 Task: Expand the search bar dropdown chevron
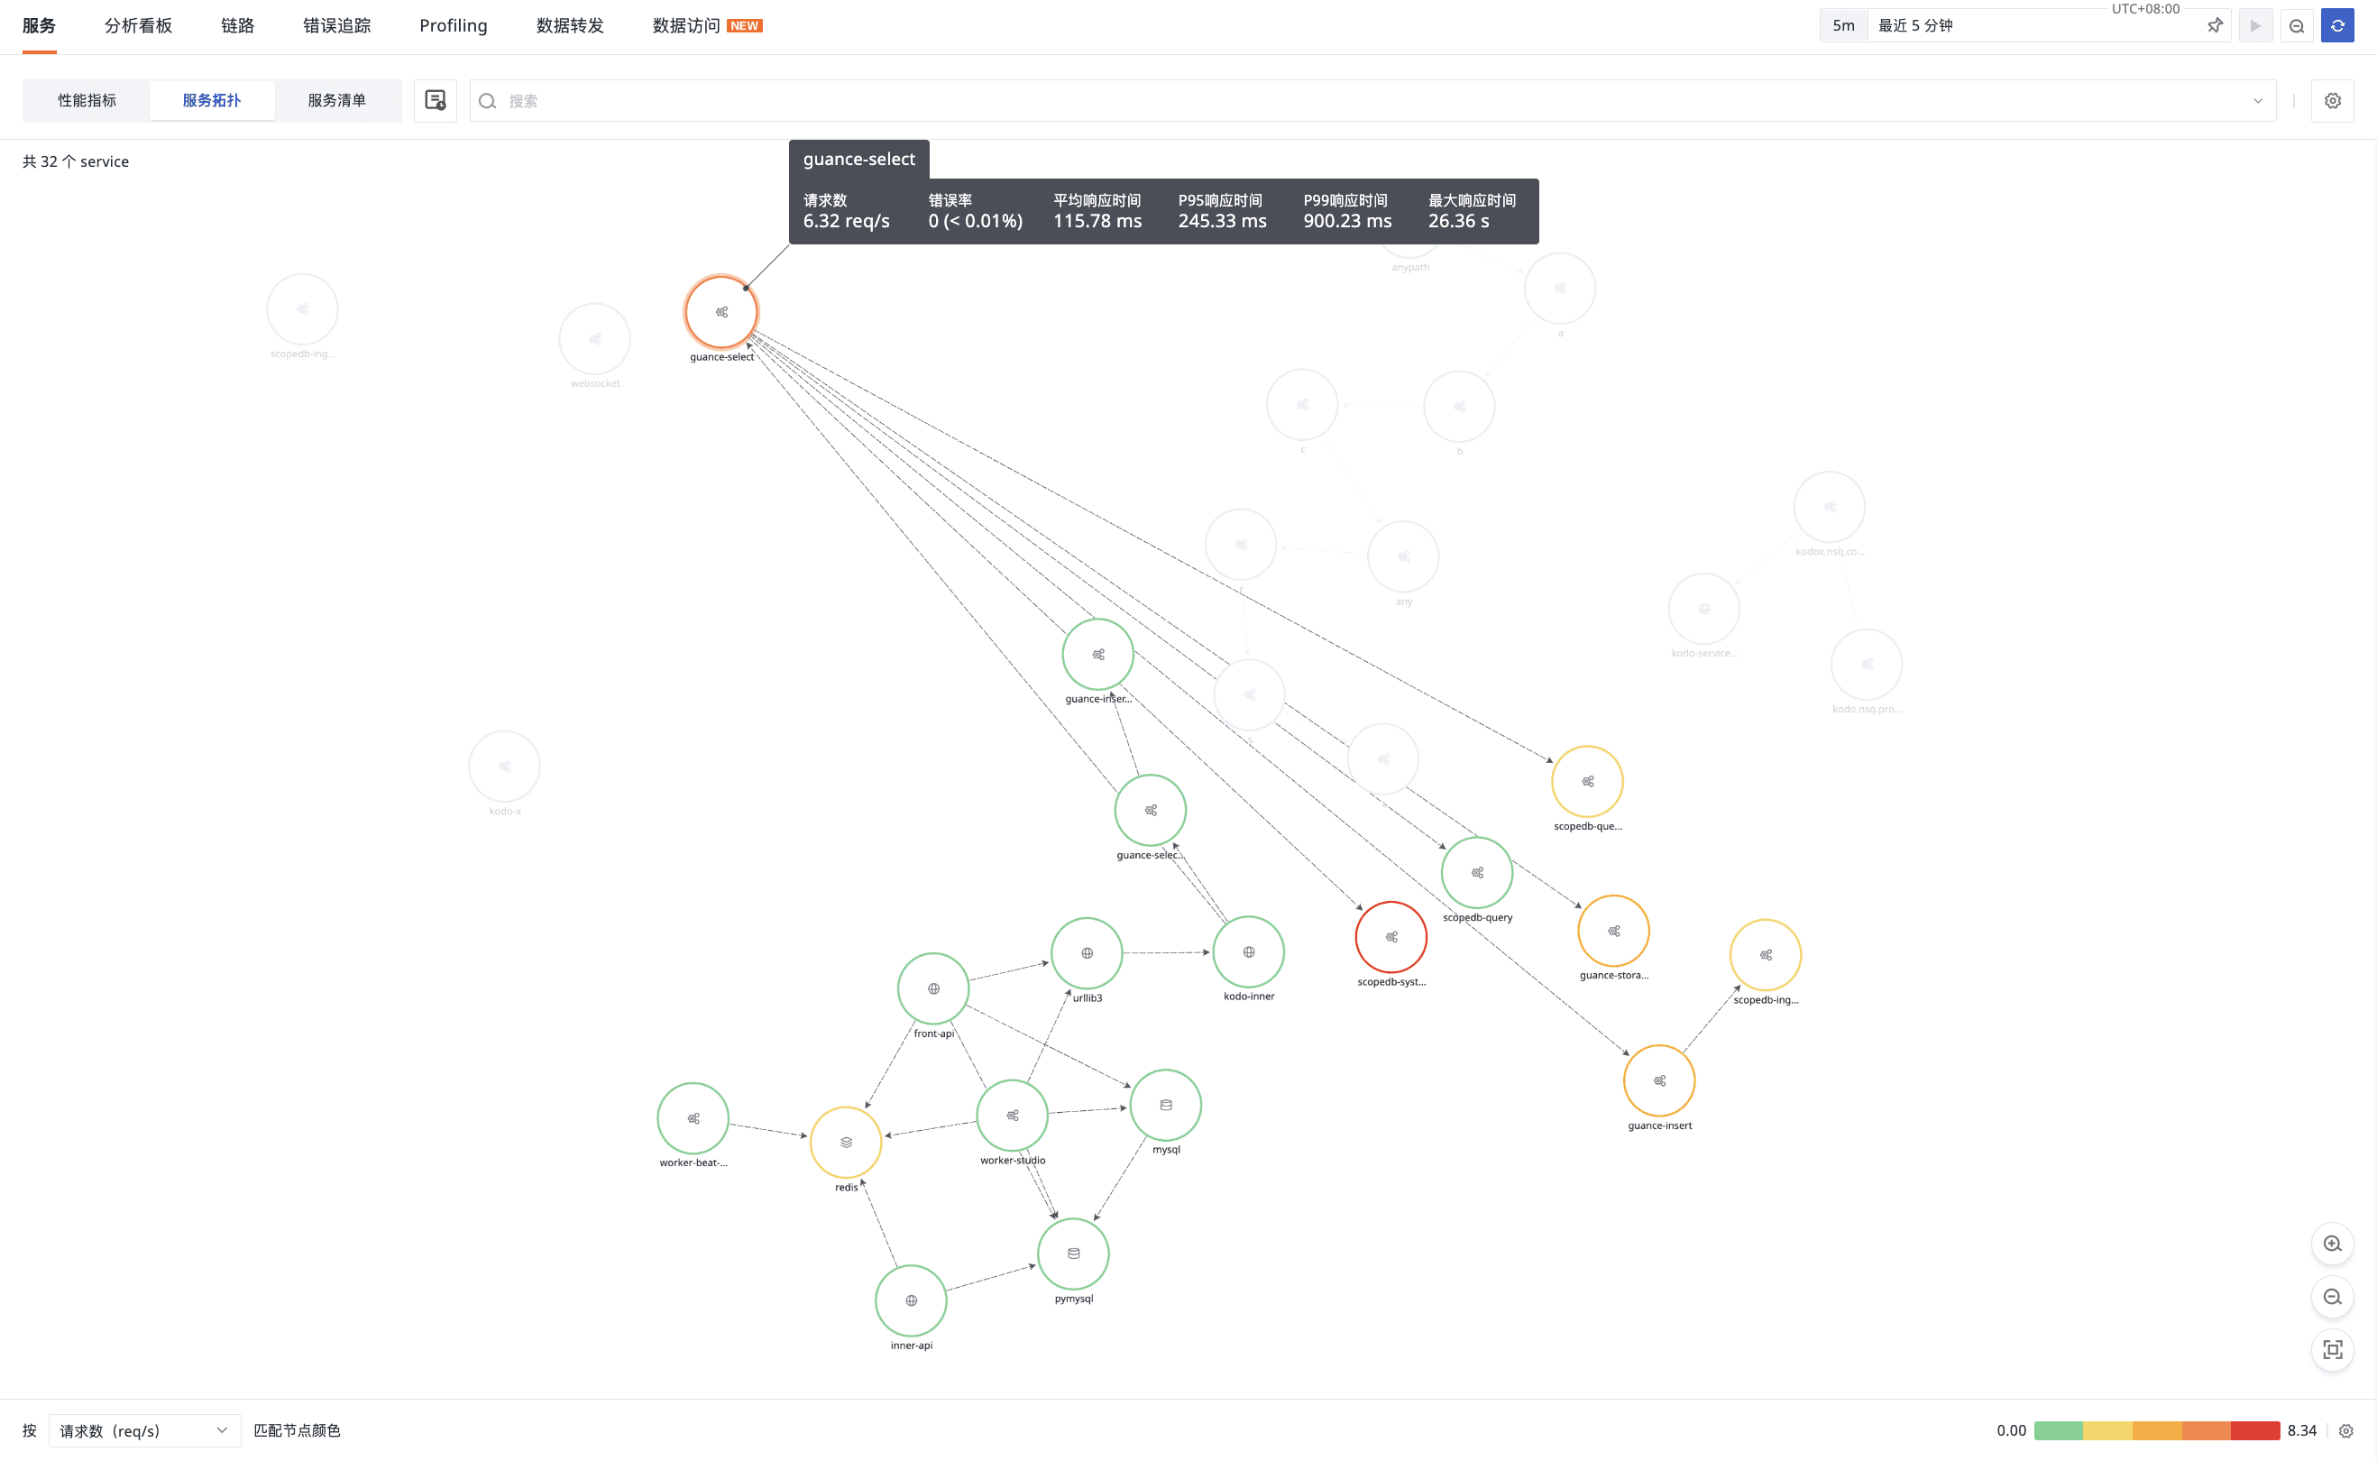[x=2257, y=100]
